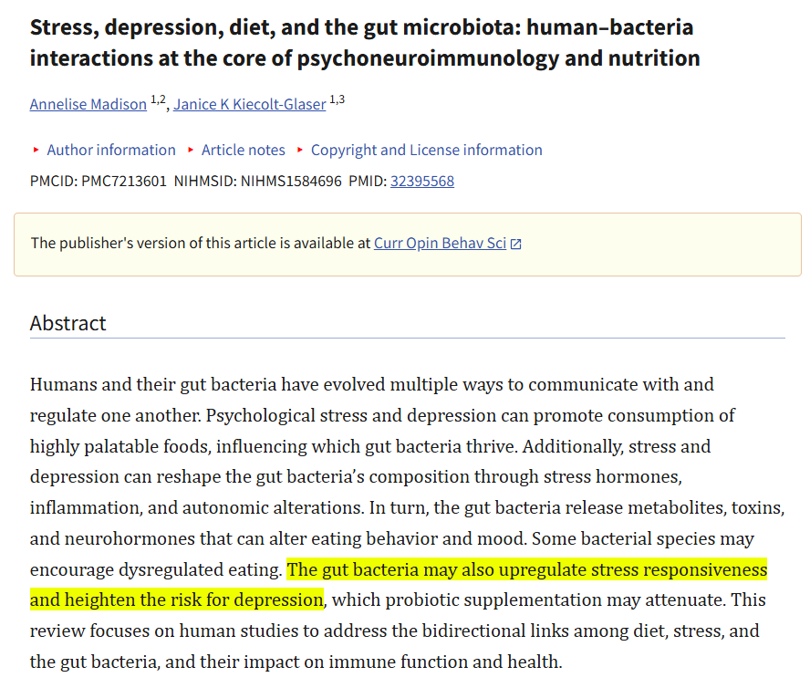Screen dimensions: 810x688
Task: Click the superscript 1,3 after Kiecolt-Glaser
Action: 337,100
